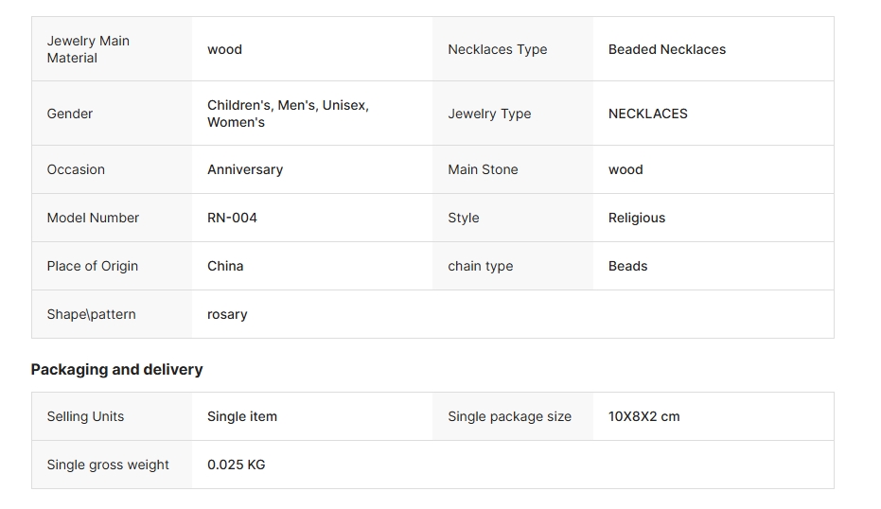Click the "Occasion" label cell
The image size is (881, 509).
76,169
